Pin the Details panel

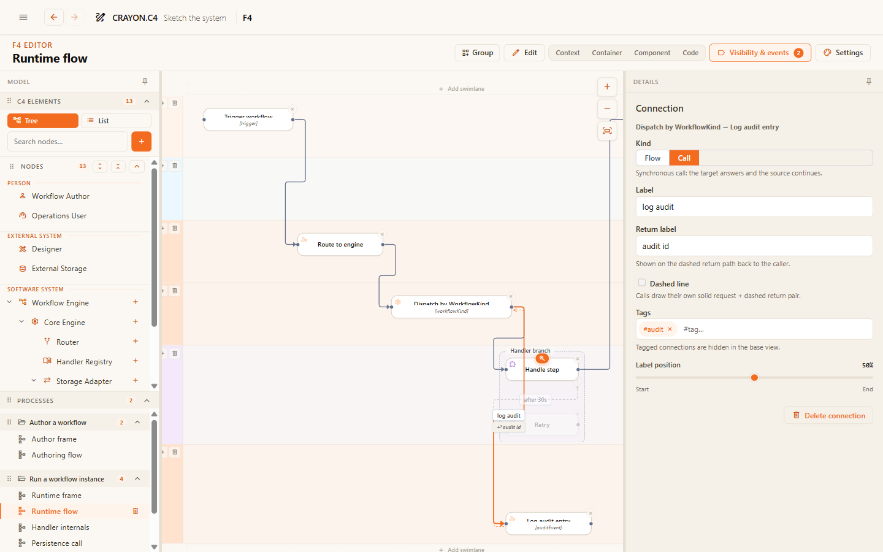click(868, 82)
